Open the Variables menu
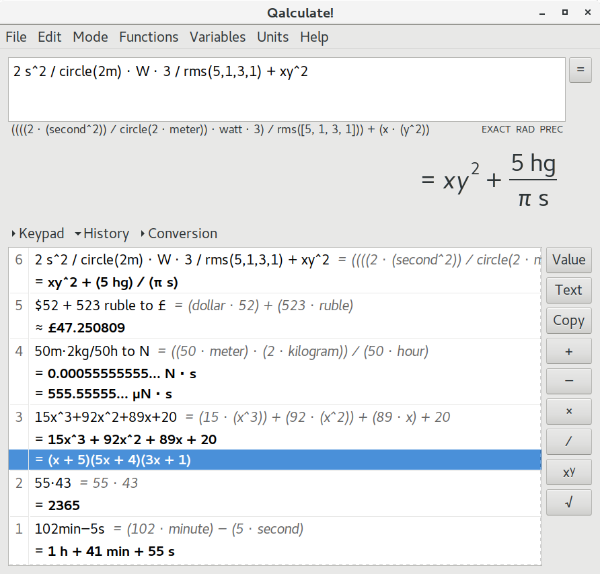 point(217,37)
